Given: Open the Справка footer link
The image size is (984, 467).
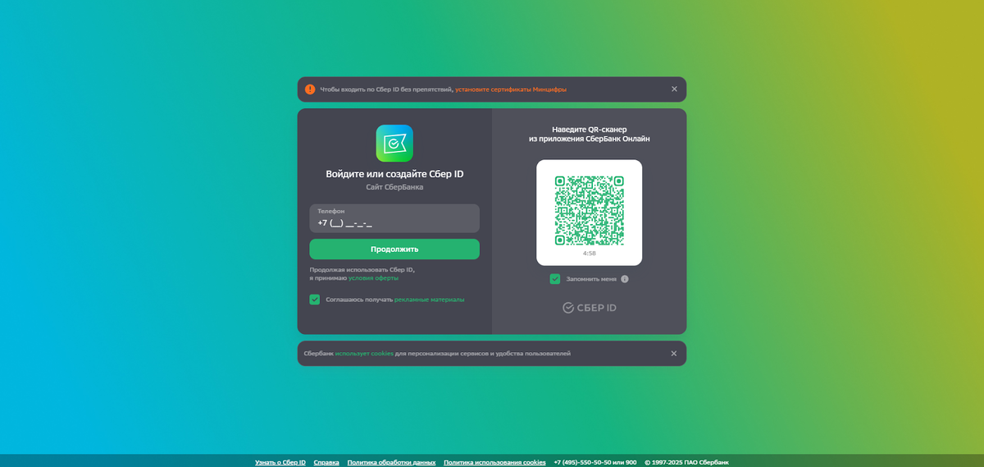Looking at the screenshot, I should [326, 463].
